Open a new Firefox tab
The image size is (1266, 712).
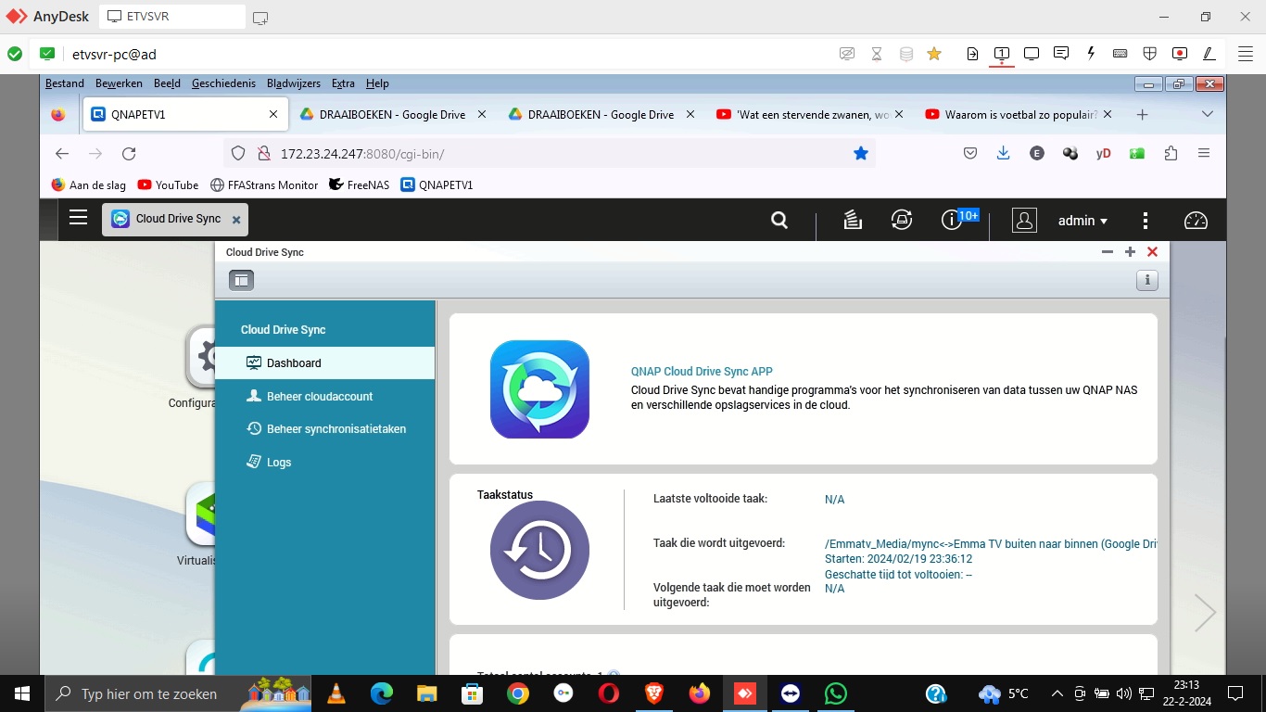(x=1142, y=115)
